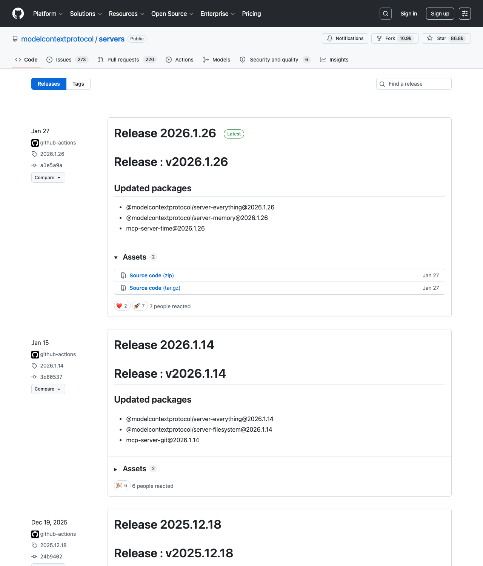Open the GitHub homepage via the Octocat logo
Viewport: 483px width, 566px height.
[18, 14]
